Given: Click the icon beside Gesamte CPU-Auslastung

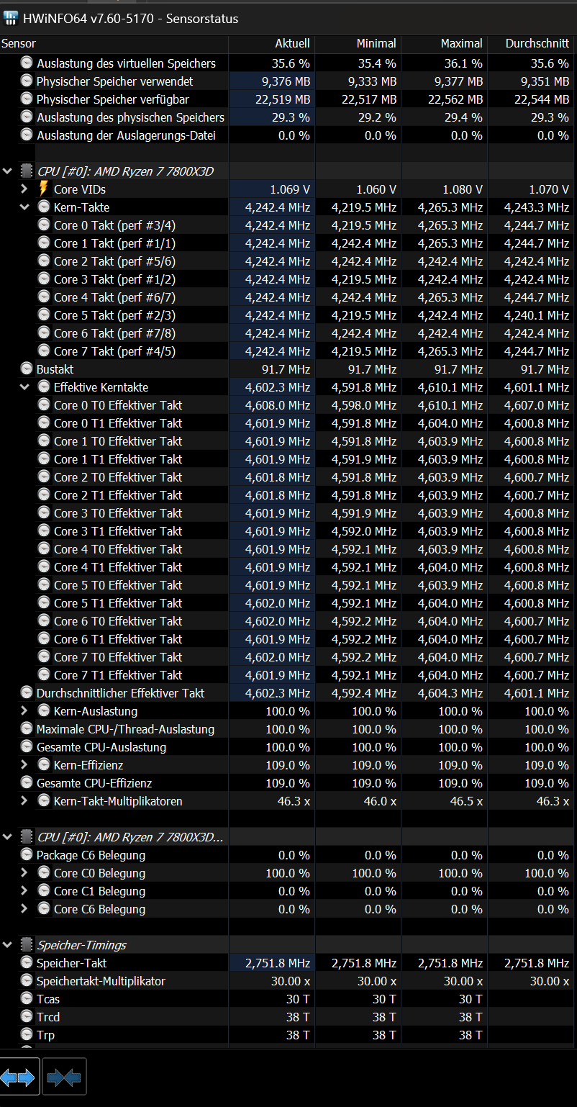Looking at the screenshot, I should coord(27,747).
